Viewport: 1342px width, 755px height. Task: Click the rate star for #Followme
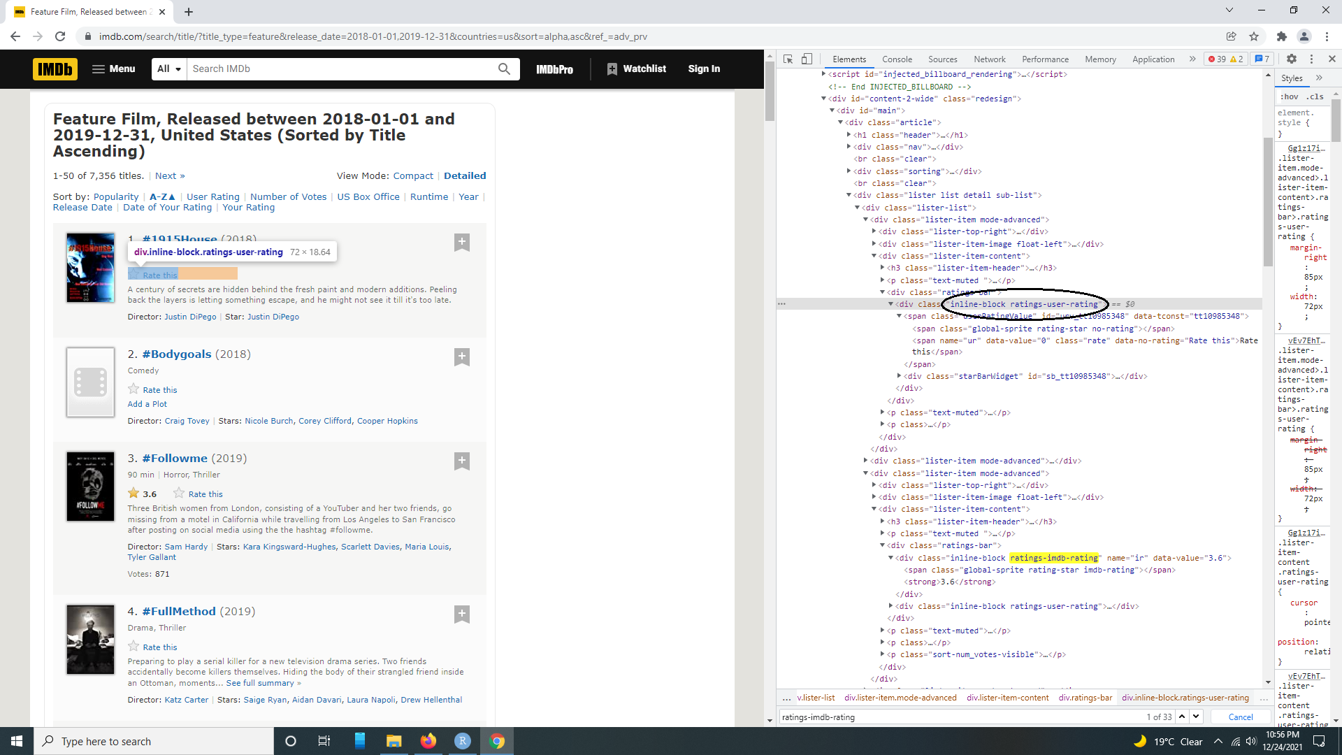coord(179,494)
